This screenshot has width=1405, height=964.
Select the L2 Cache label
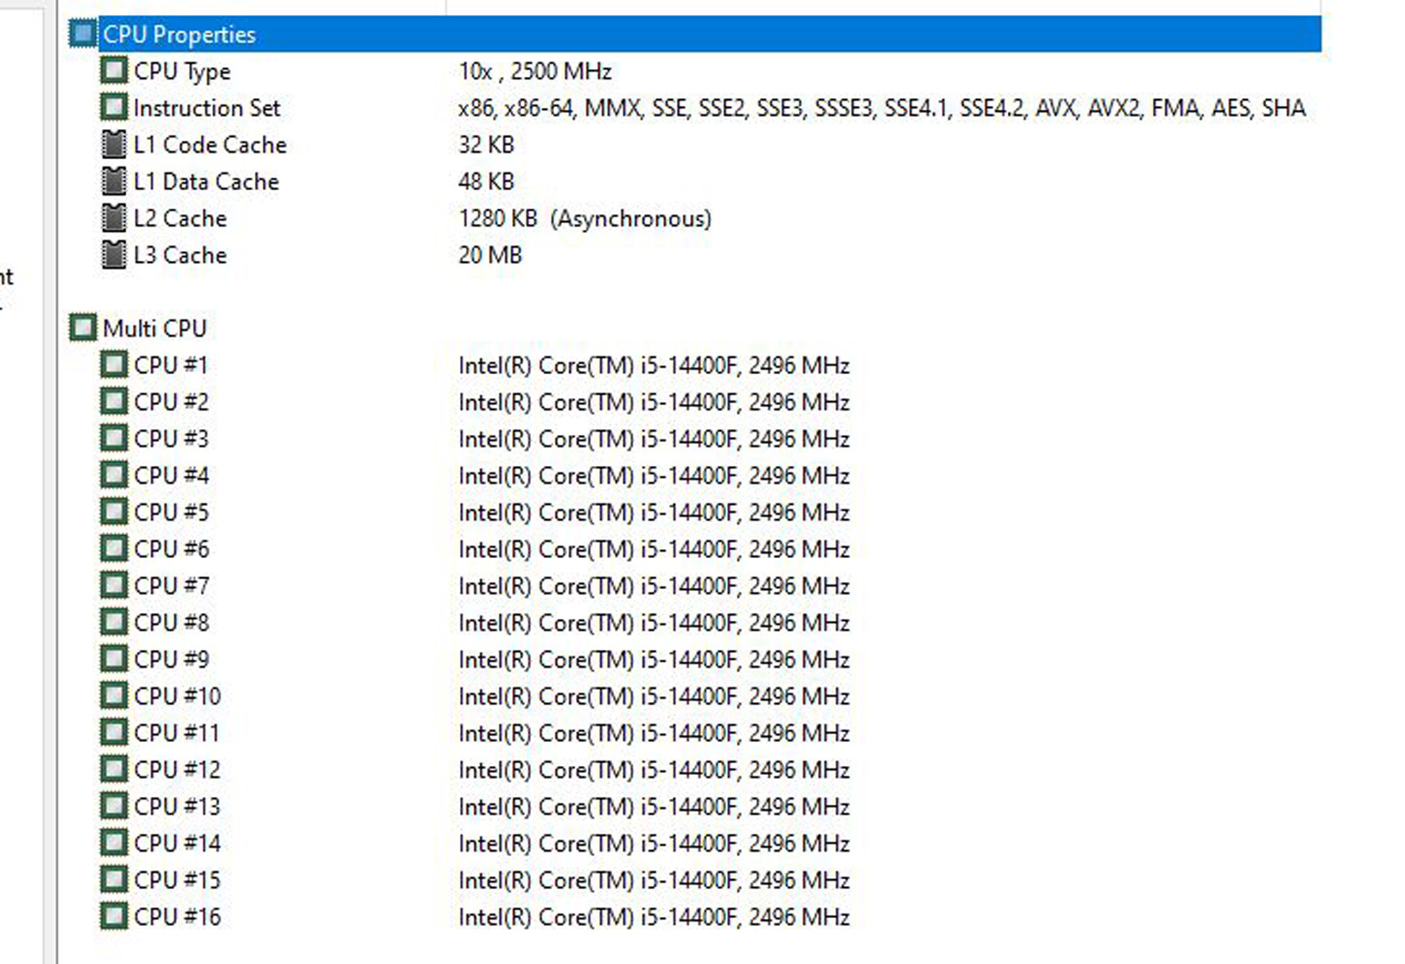[x=180, y=218]
